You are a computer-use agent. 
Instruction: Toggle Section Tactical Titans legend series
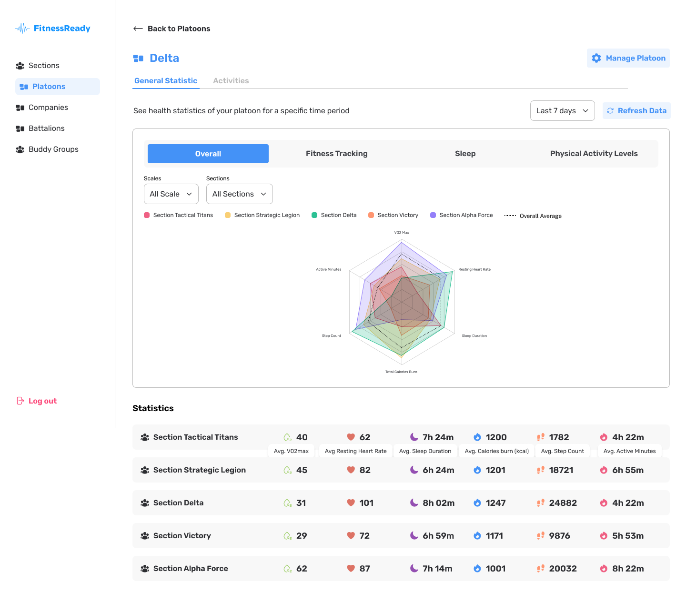(x=179, y=215)
